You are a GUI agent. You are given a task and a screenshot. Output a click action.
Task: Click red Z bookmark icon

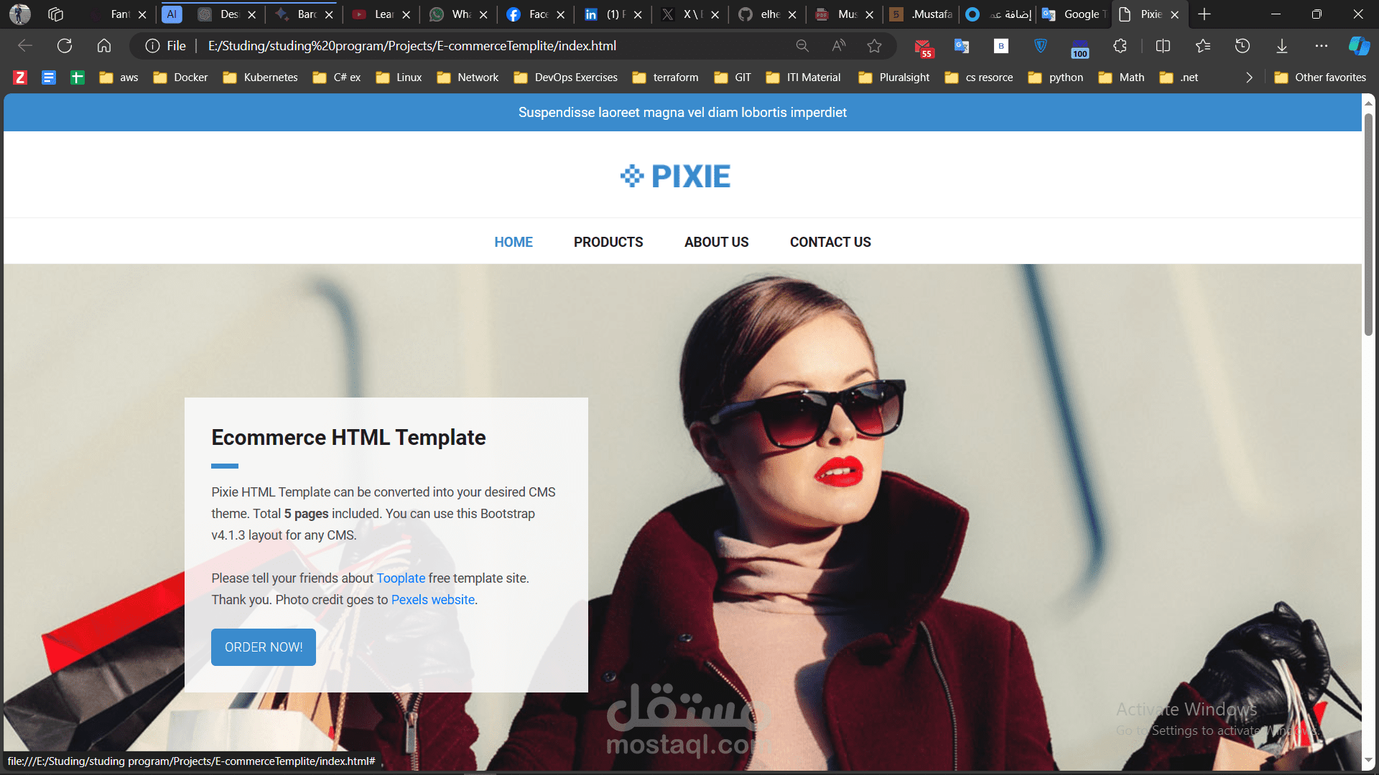[20, 77]
